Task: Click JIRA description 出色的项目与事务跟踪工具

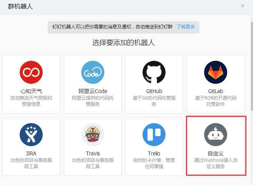Action: (x=31, y=163)
